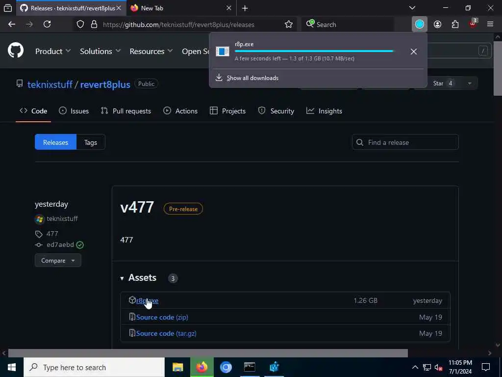Bookmark this page with the star icon
The width and height of the screenshot is (502, 377).
[x=289, y=25]
